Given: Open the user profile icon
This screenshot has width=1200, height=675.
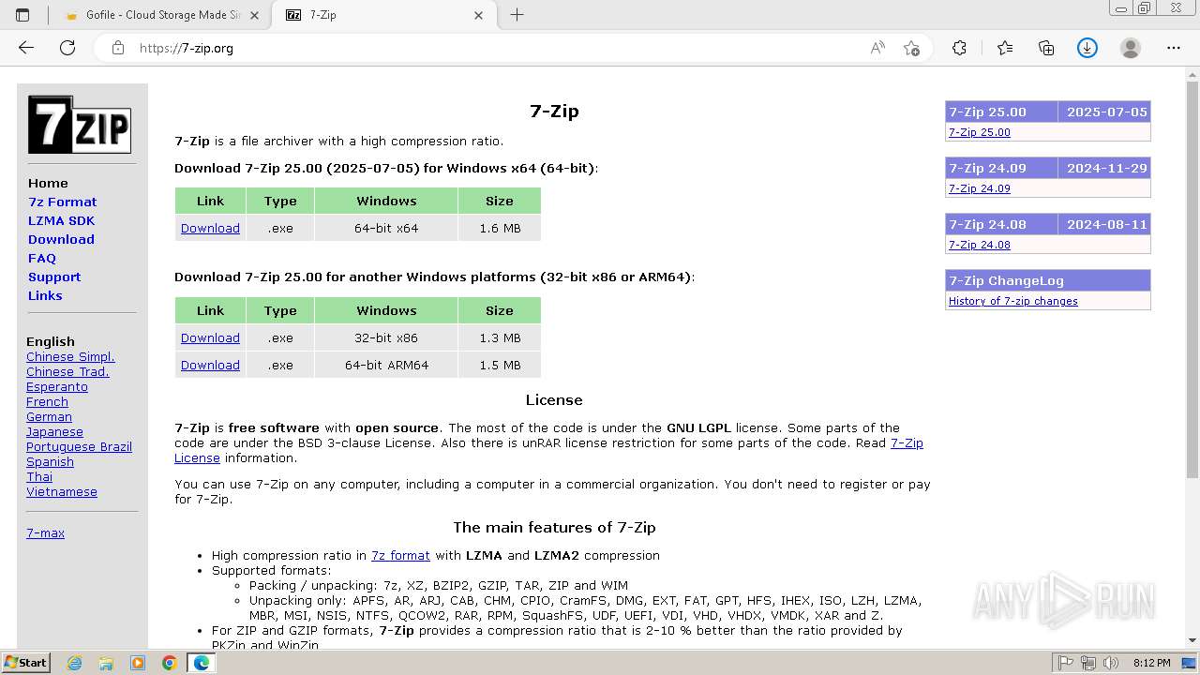Looking at the screenshot, I should point(1131,48).
